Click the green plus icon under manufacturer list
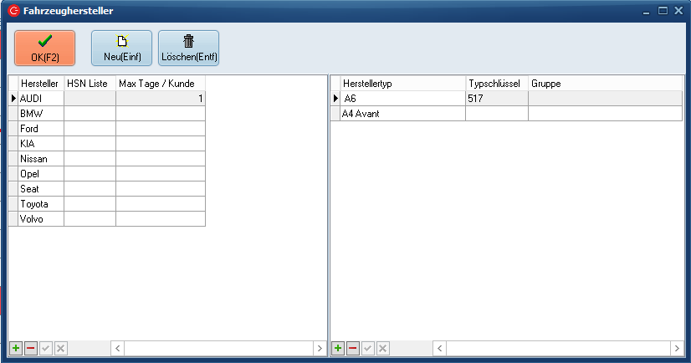This screenshot has width=691, height=363. click(16, 348)
